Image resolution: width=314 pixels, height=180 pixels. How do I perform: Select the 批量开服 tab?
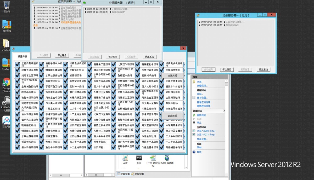(x=23, y=56)
